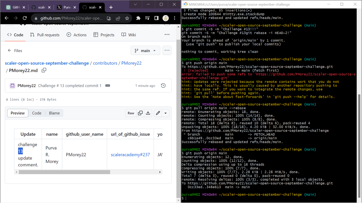Reload the GitHub page
Image resolution: width=362 pixels, height=203 pixels.
coord(25,18)
